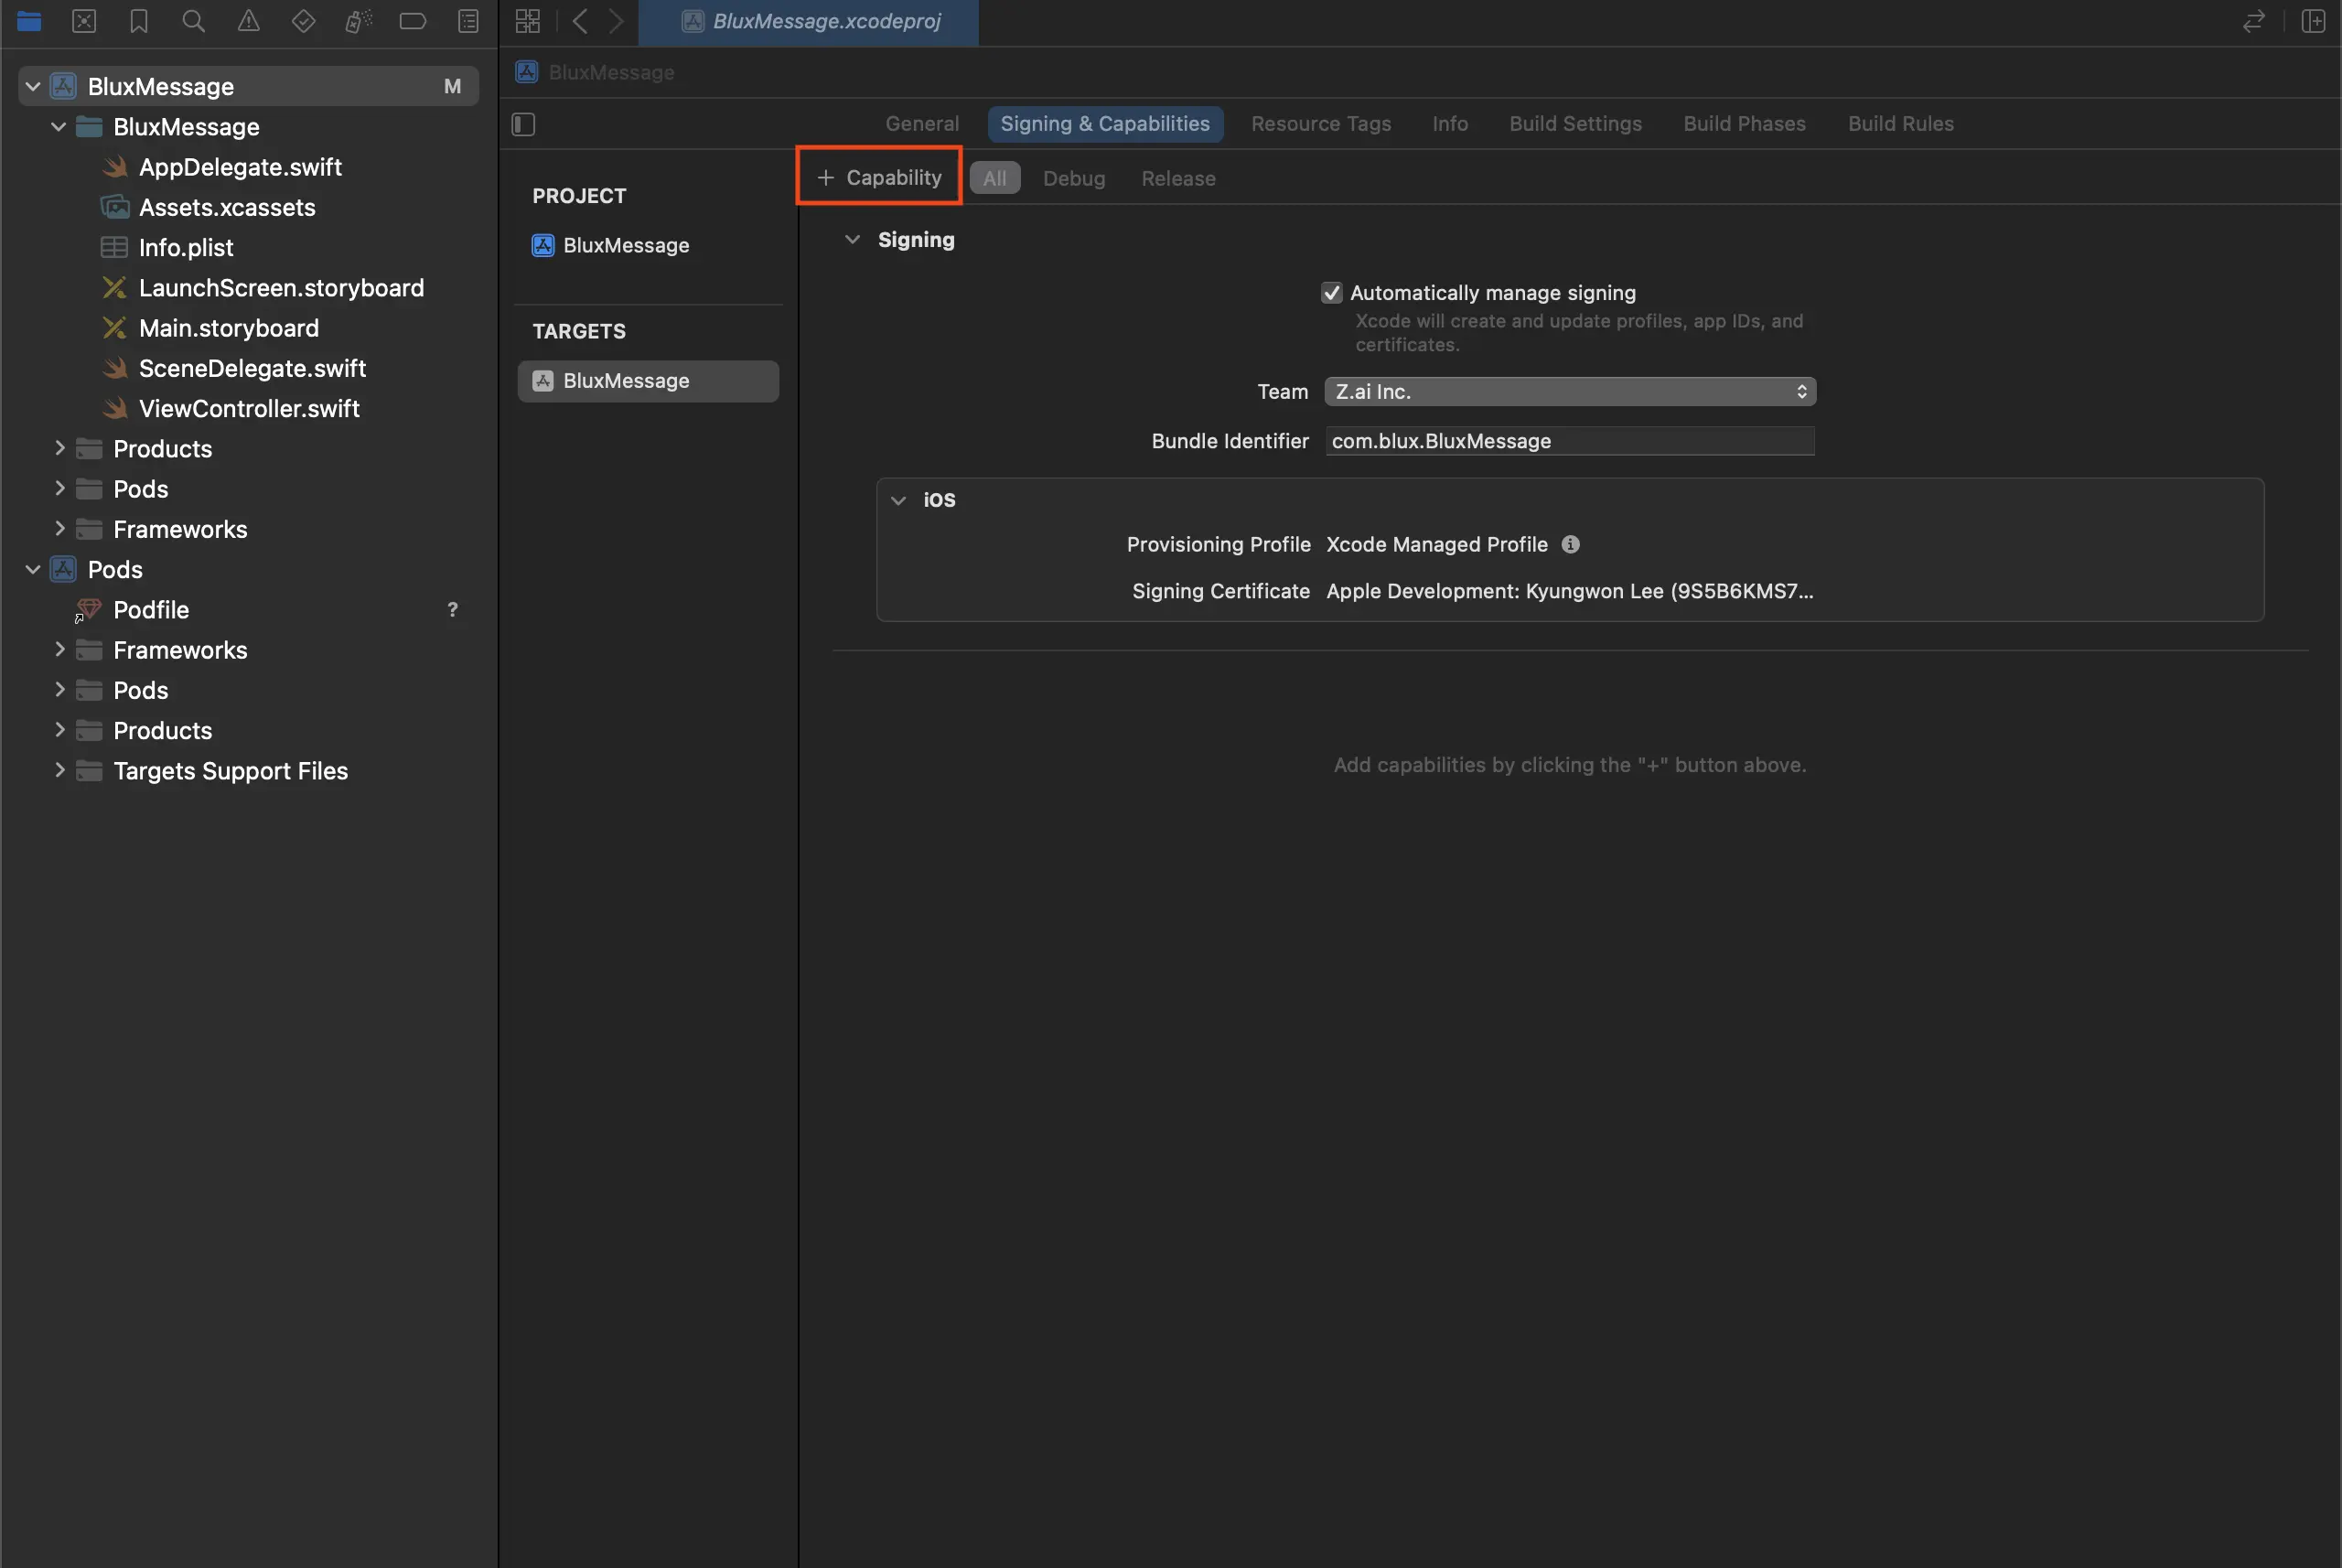2342x1568 pixels.
Task: Click the related items grid icon
Action: (527, 21)
